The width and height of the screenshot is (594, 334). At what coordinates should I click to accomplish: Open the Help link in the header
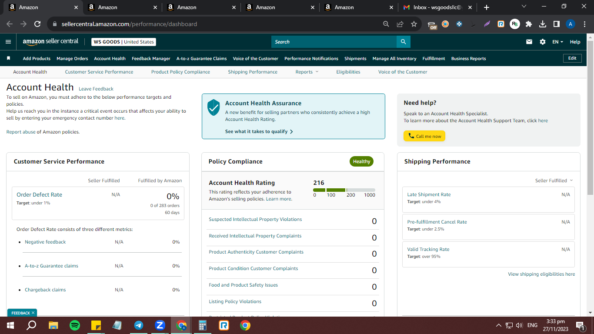point(575,42)
